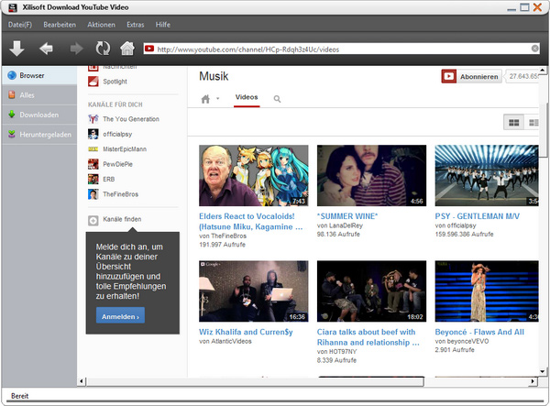Viewport: 550px width, 406px height.
Task: Select the Downloaden sidebar tab
Action: pyautogui.click(x=39, y=115)
